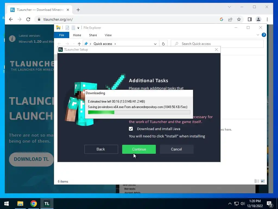The width and height of the screenshot is (278, 209).
Task: Click Chrome's forward navigation arrow
Action: tap(20, 19)
